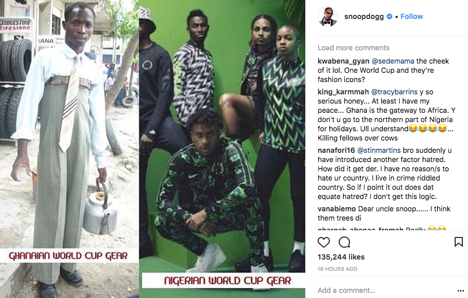
Task: Open the @sedemama mention
Action: [393, 61]
